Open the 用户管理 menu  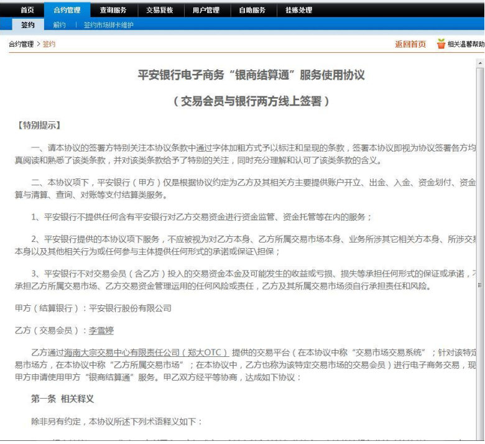(206, 10)
